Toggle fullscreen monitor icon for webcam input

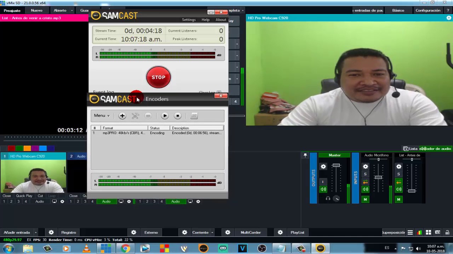tap(55, 201)
